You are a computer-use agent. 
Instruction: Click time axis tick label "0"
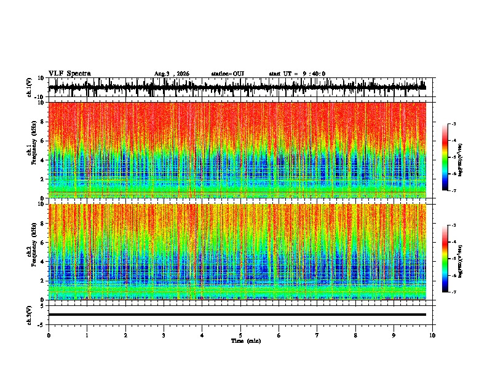tap(49, 335)
